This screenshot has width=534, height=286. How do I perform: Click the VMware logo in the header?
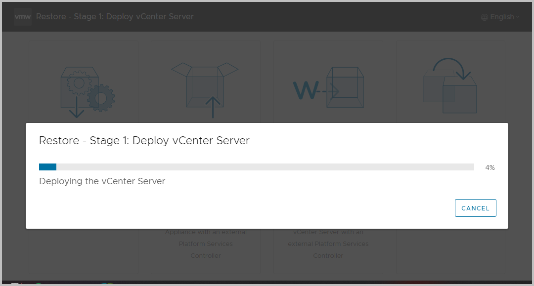tap(22, 16)
